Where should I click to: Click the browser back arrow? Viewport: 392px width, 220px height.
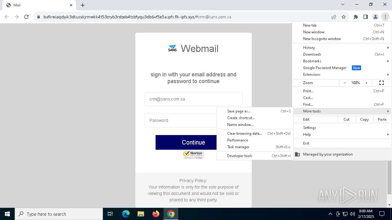7,17
